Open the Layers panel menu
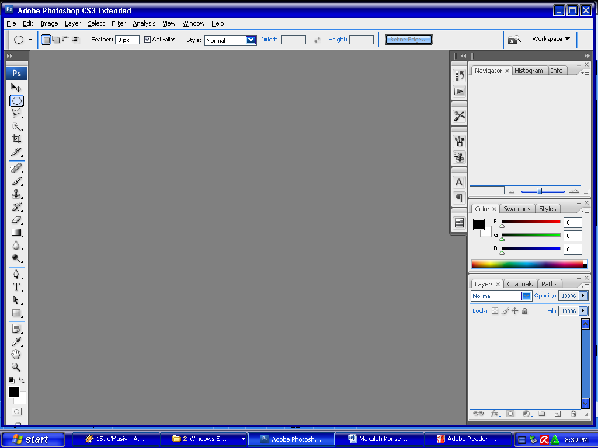The width and height of the screenshot is (598, 448). [585, 286]
